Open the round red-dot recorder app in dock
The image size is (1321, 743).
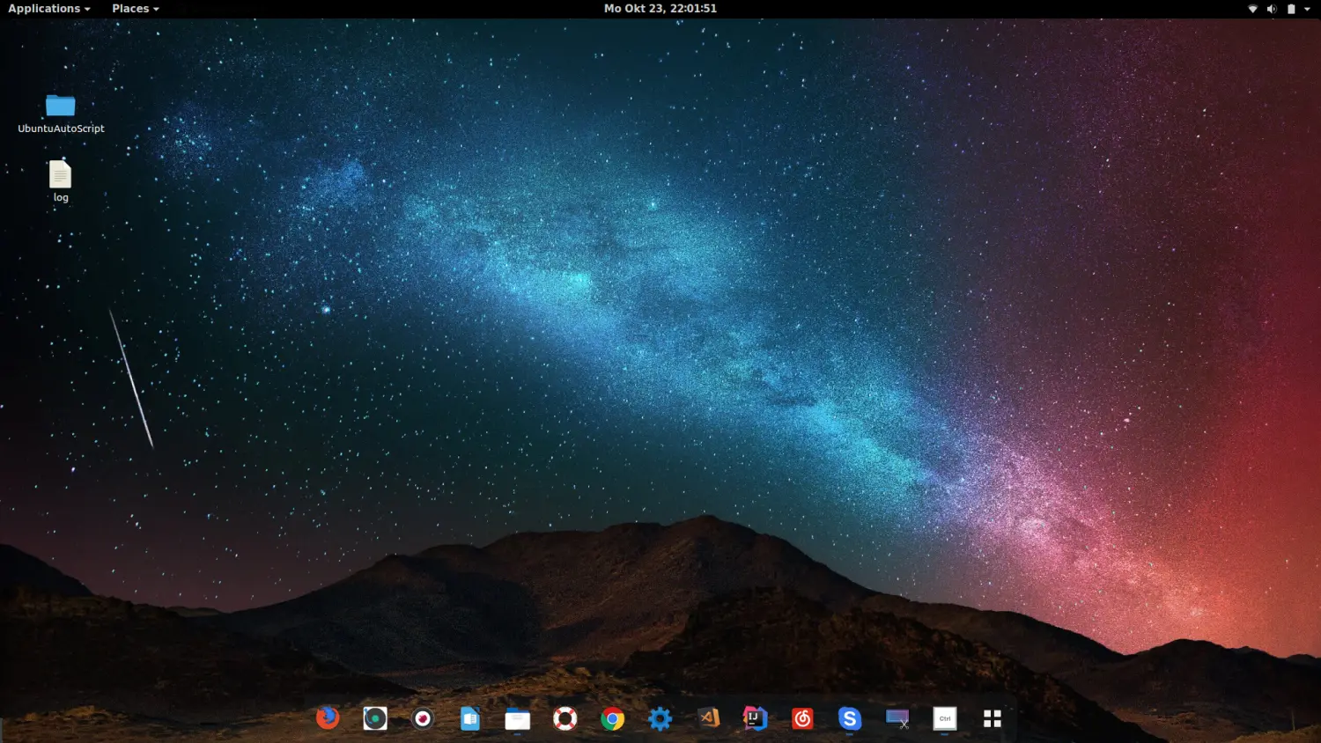[x=423, y=718]
